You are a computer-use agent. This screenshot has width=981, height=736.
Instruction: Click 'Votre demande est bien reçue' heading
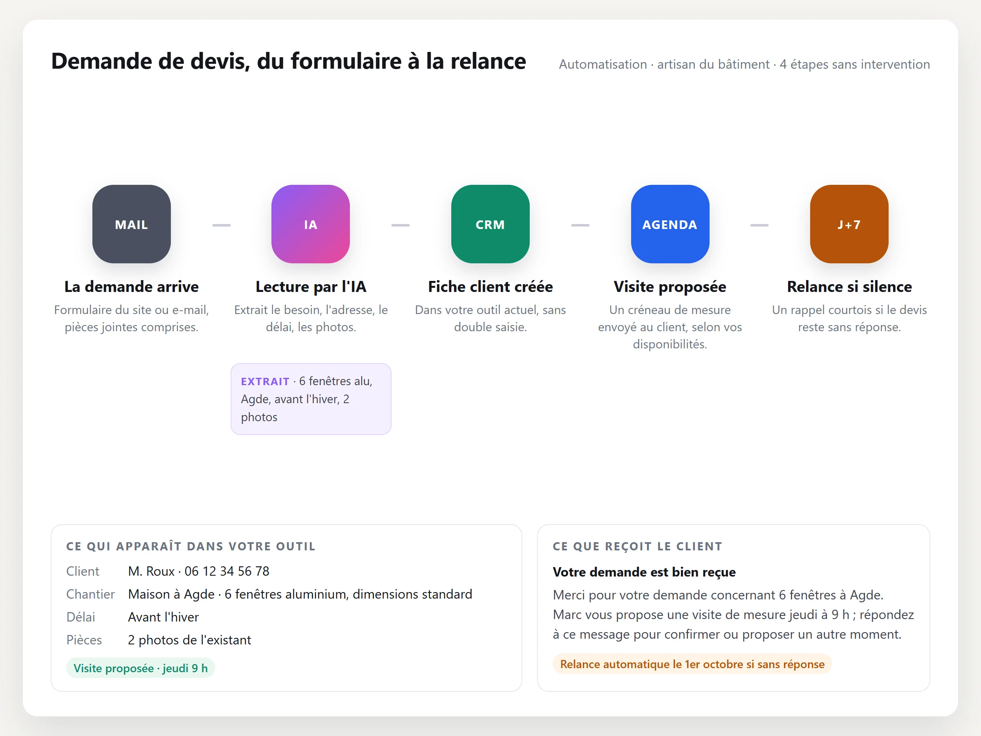click(644, 572)
